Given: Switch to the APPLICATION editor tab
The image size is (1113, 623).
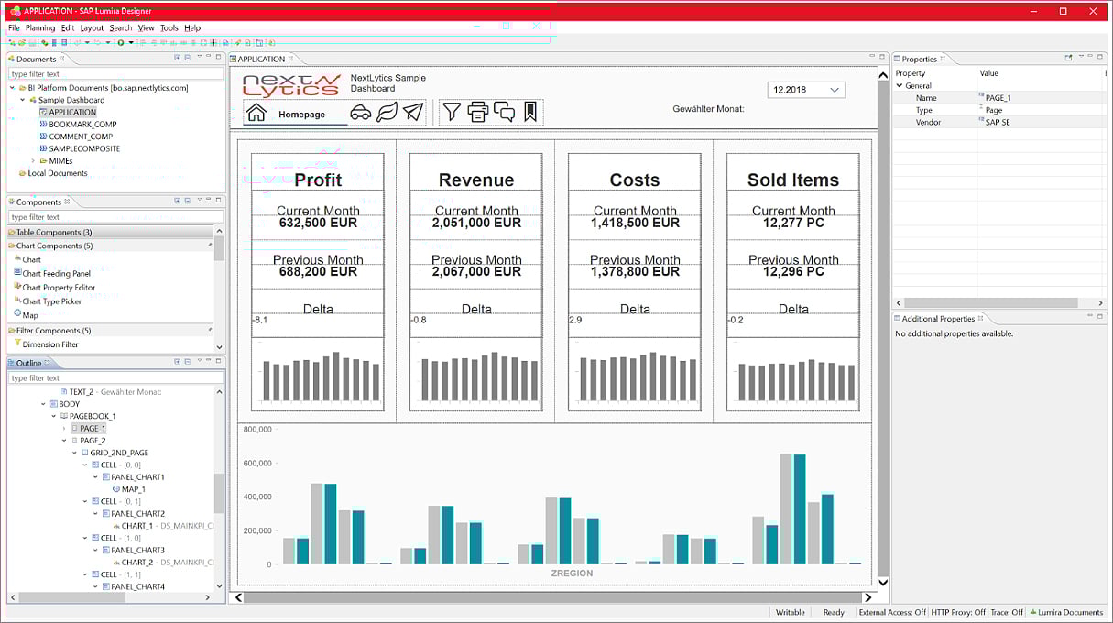Looking at the screenshot, I should pos(261,58).
